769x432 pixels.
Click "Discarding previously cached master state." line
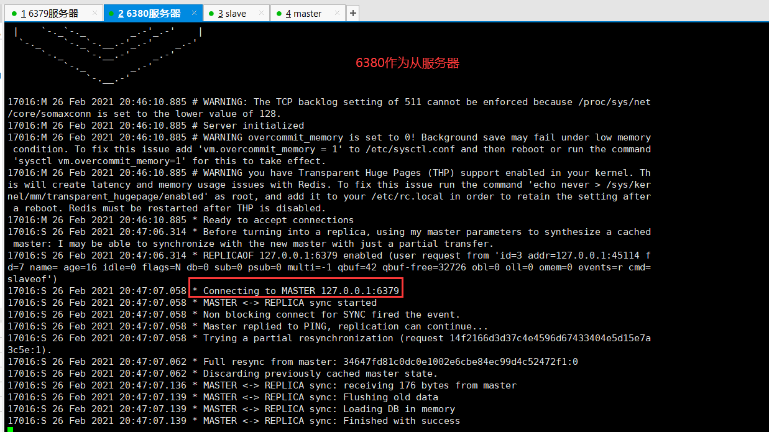223,374
